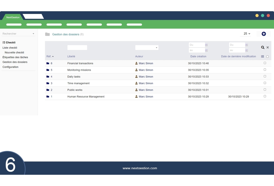274x186 pixels.
Task: Click the folder icon beside 'Financial transactions'
Action: point(47,63)
